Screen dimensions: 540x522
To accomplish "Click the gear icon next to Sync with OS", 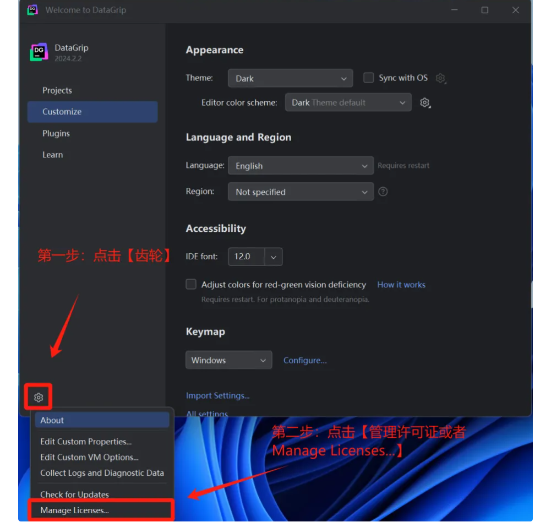I will click(x=440, y=78).
